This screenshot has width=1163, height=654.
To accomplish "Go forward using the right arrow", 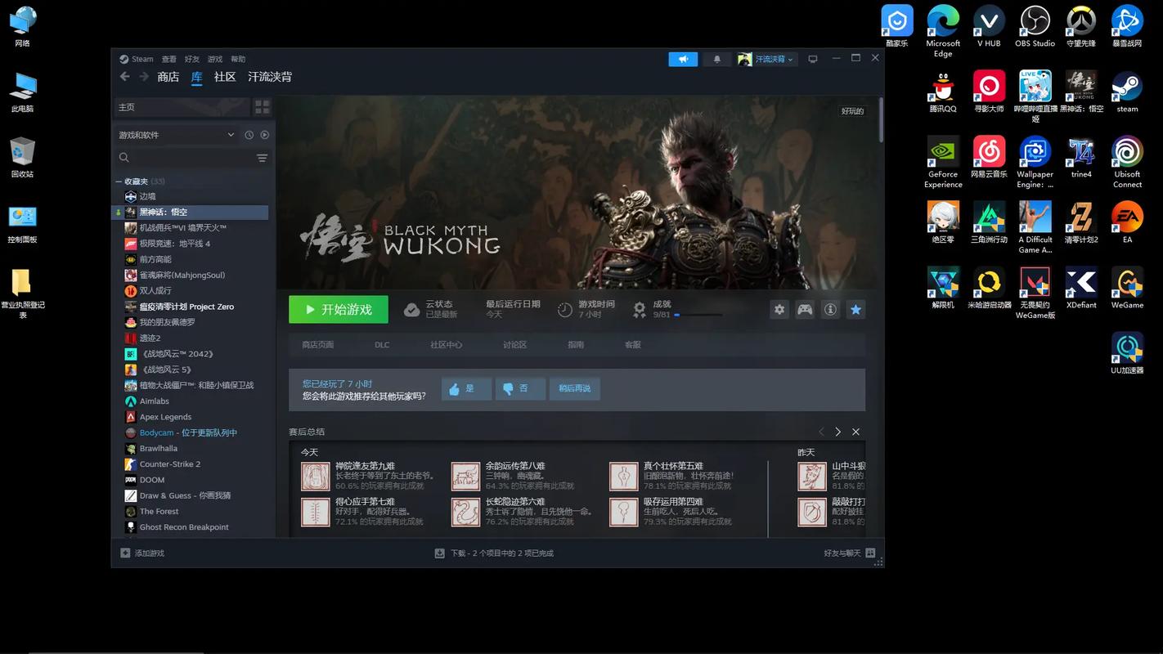I will pos(143,76).
